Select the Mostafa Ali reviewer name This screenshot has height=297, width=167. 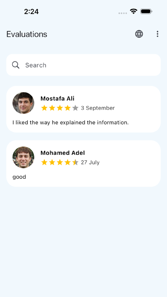58,99
